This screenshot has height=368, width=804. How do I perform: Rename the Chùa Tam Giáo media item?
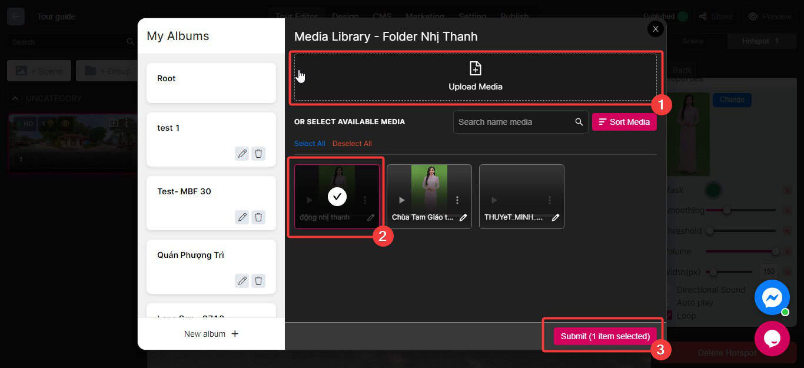(463, 217)
